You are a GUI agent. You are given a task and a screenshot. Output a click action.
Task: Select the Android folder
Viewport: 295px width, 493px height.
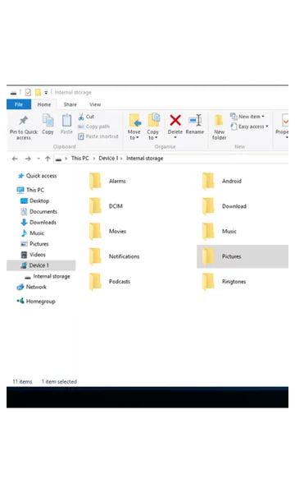(x=221, y=181)
